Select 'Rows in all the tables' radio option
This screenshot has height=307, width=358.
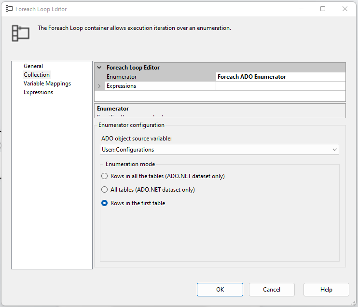pyautogui.click(x=105, y=176)
